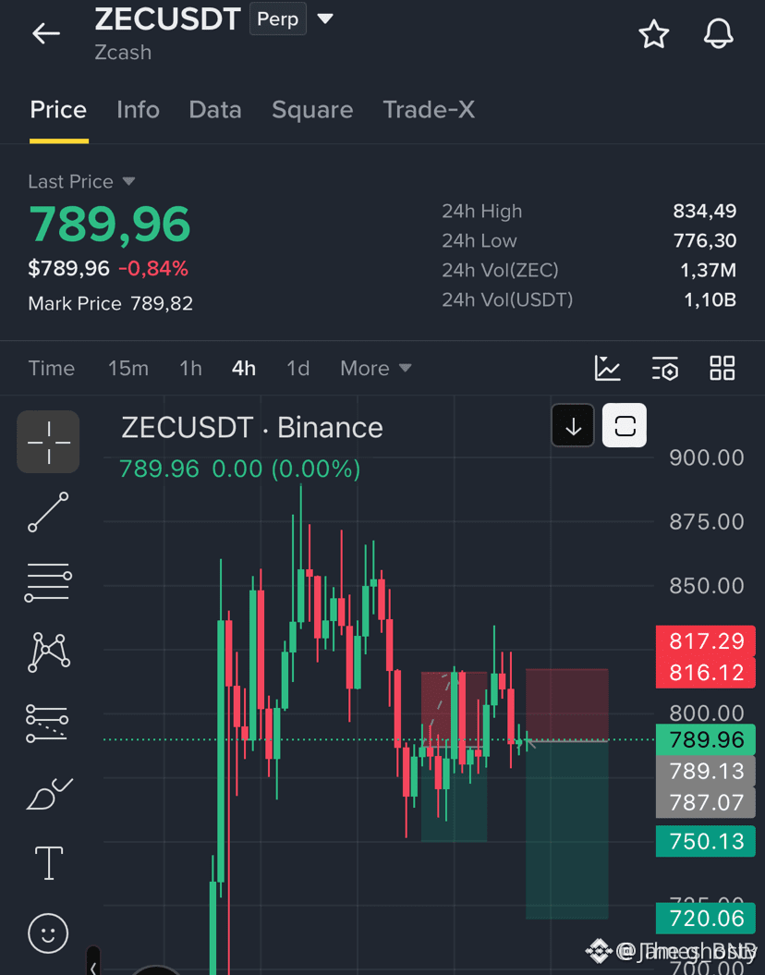765x975 pixels.
Task: Open chart indicators icon
Action: pyautogui.click(x=607, y=368)
